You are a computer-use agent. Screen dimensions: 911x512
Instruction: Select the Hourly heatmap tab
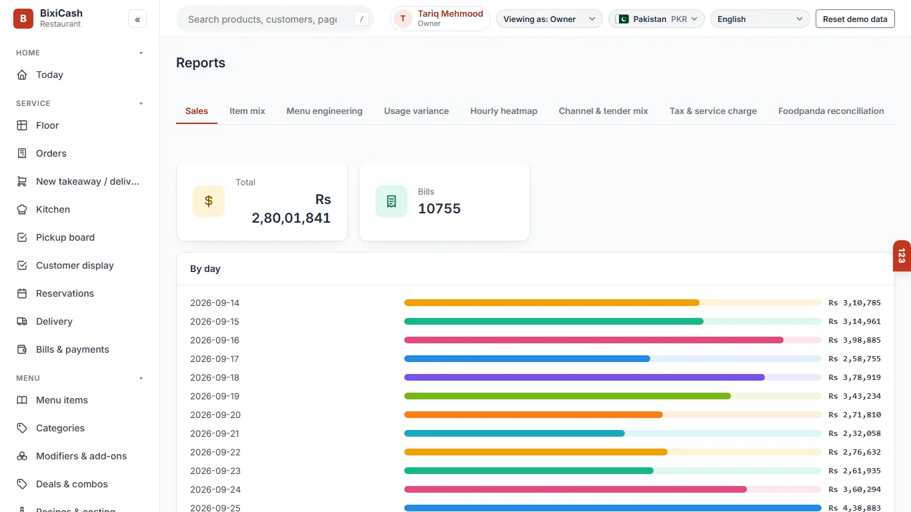[x=504, y=111]
